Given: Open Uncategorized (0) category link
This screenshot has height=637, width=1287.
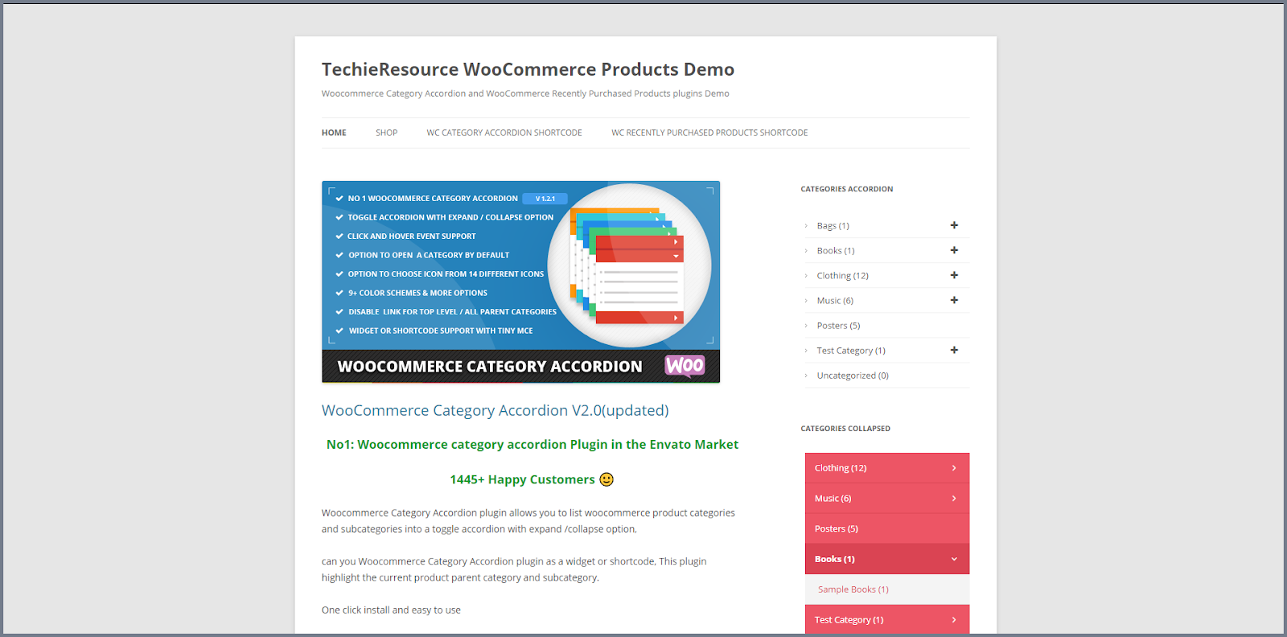Looking at the screenshot, I should [x=853, y=376].
